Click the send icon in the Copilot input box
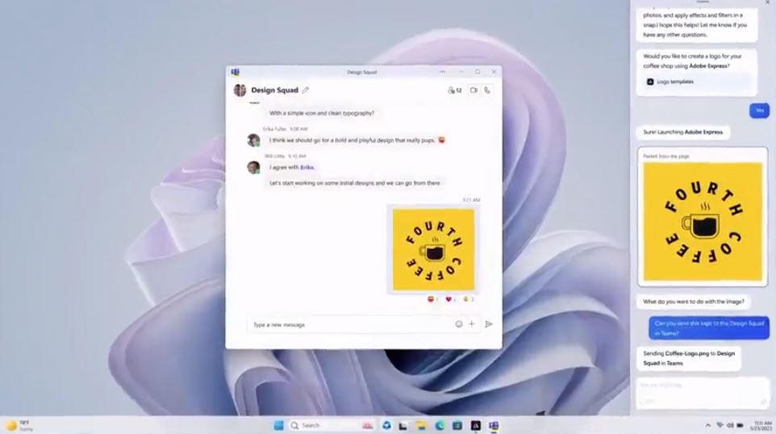 [762, 402]
